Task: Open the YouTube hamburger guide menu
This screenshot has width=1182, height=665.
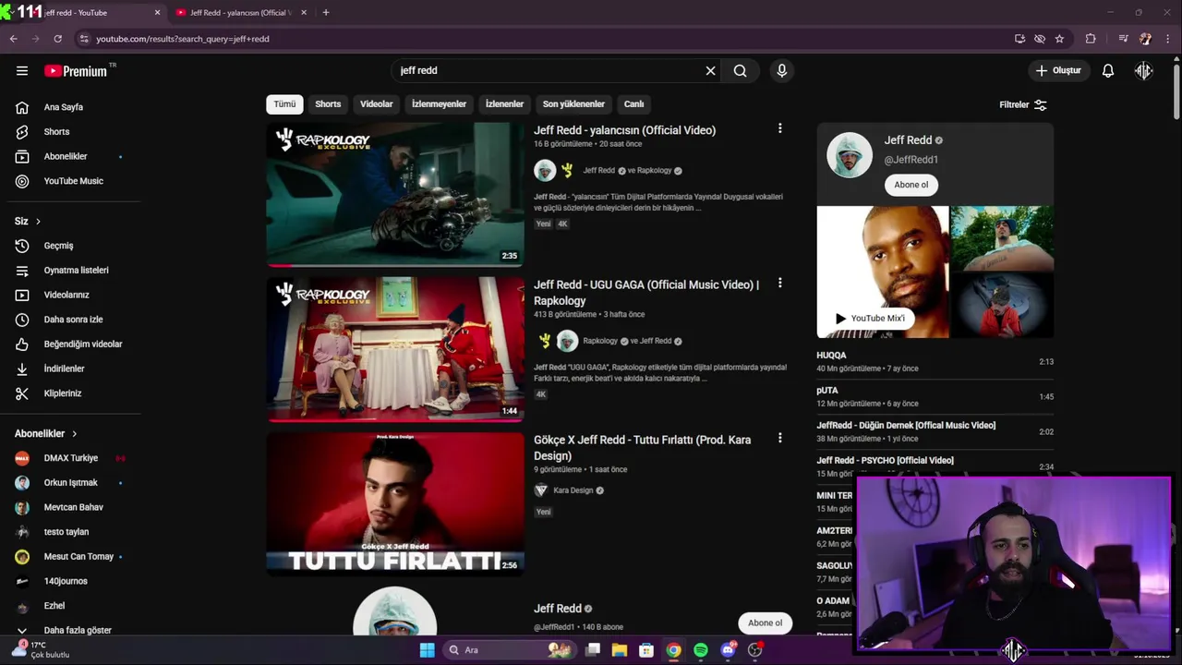Action: pyautogui.click(x=22, y=70)
